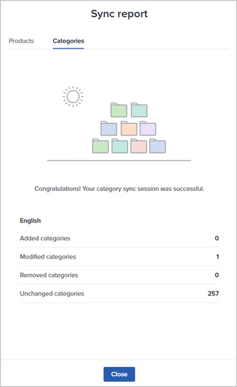237x387 pixels.
Task: Click the Sync report title
Action: pos(119,14)
